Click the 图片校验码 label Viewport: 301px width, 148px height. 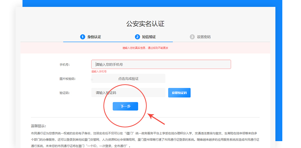coord(67,79)
